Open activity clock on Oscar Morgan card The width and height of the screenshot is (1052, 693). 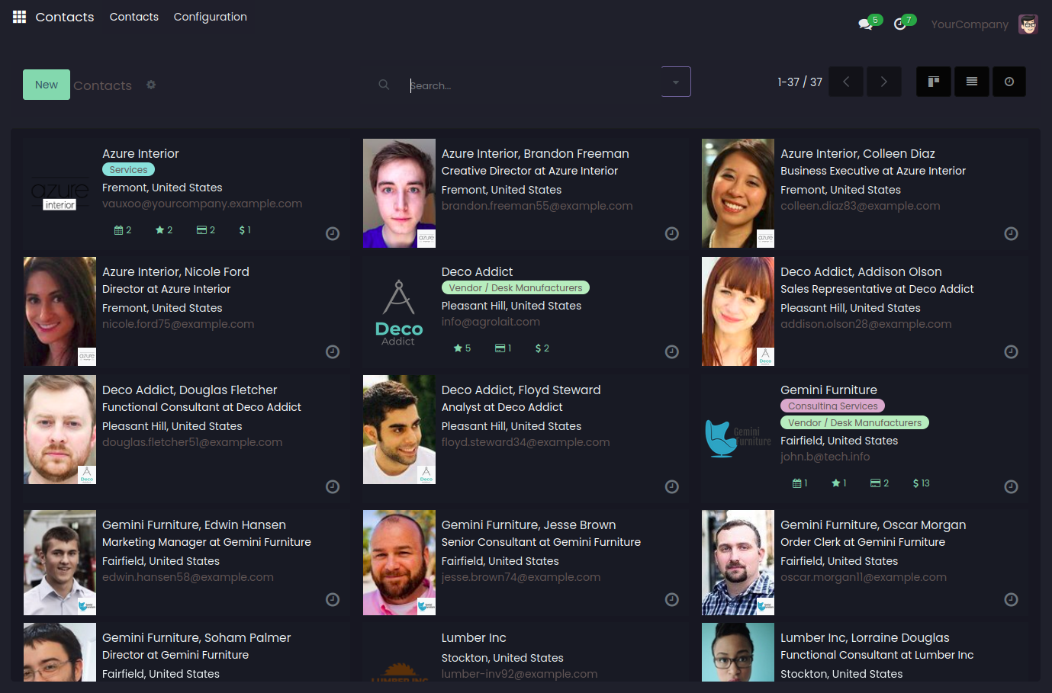pos(1011,599)
